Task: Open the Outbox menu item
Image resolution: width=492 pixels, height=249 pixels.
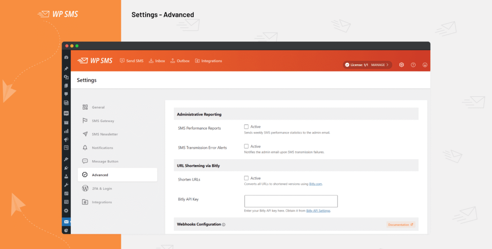Action: [x=180, y=61]
